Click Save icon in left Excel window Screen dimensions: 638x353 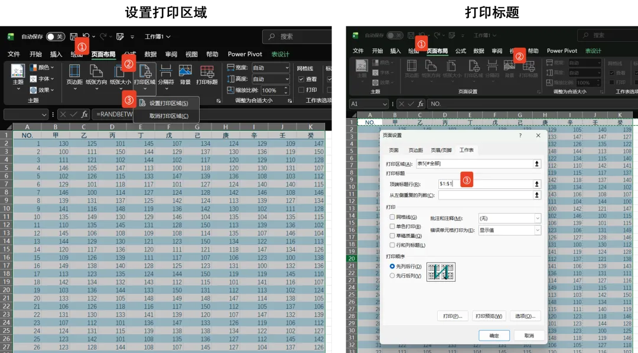click(74, 37)
